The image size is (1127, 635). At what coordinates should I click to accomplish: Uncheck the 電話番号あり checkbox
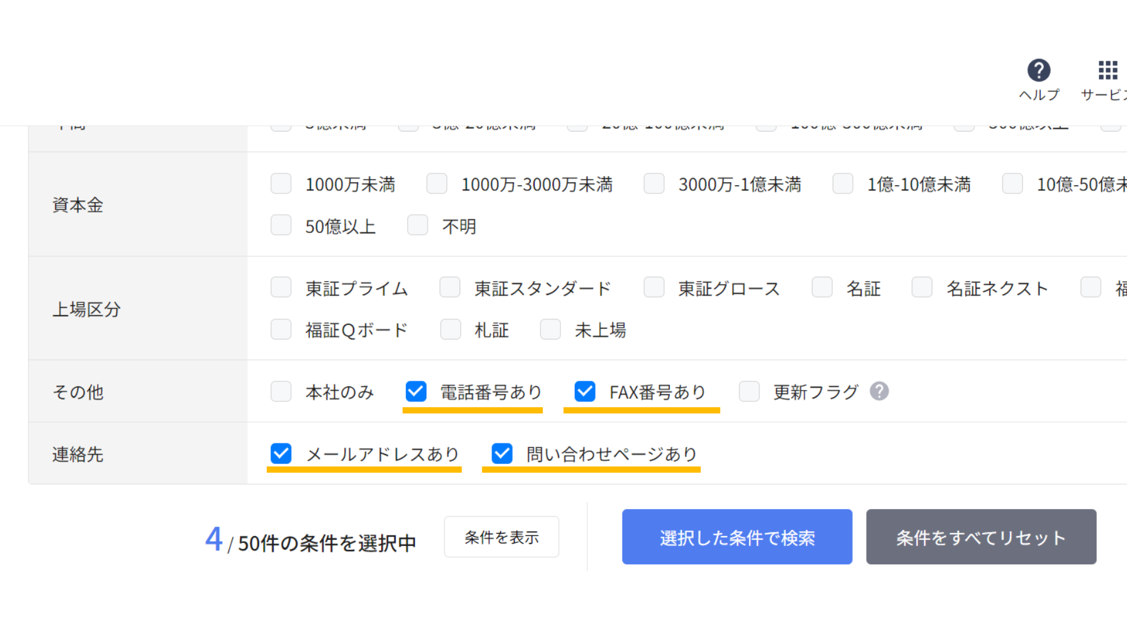[x=416, y=391]
